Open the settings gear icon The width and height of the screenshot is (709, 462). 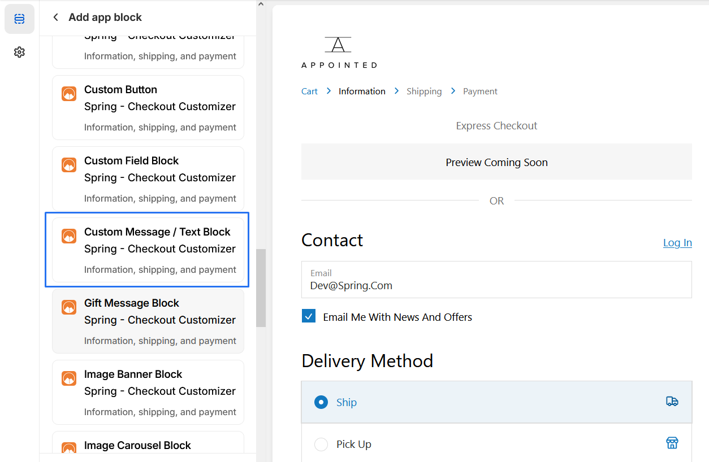click(x=19, y=53)
